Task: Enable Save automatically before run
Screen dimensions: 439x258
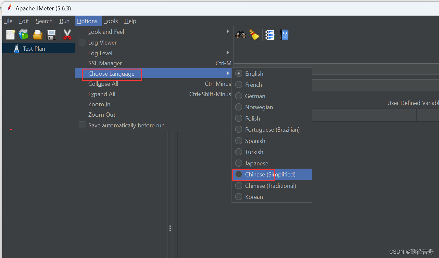Action: point(82,125)
